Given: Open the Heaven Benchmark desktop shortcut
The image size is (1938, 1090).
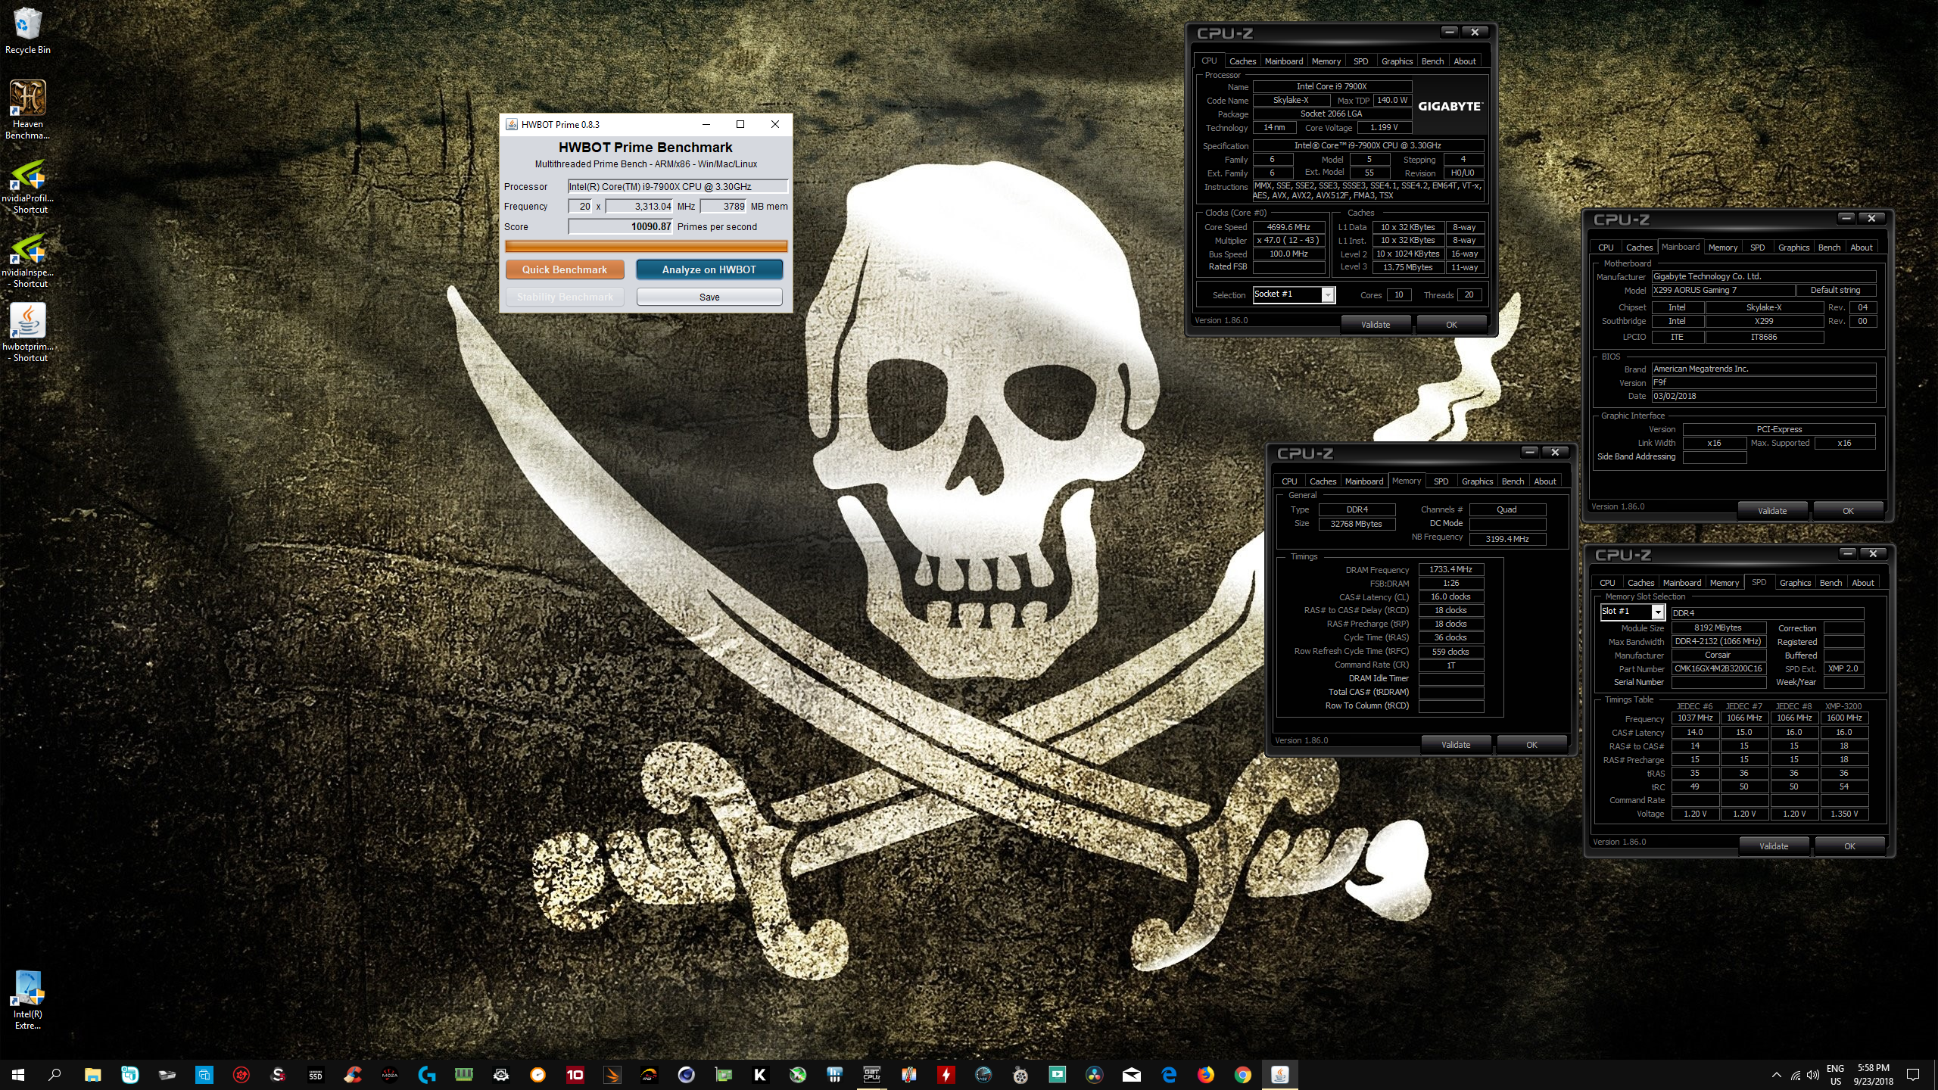Looking at the screenshot, I should tap(27, 111).
